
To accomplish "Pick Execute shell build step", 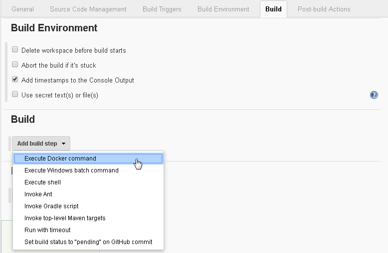I will [88, 182].
